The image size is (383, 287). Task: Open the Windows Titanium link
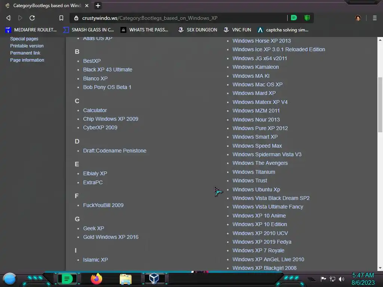254,172
